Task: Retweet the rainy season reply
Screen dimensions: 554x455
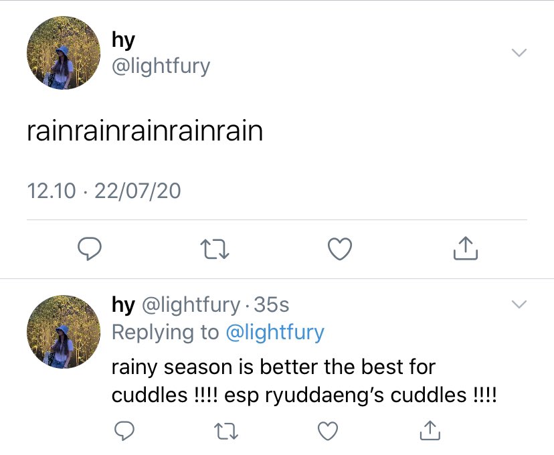Action: tap(226, 432)
